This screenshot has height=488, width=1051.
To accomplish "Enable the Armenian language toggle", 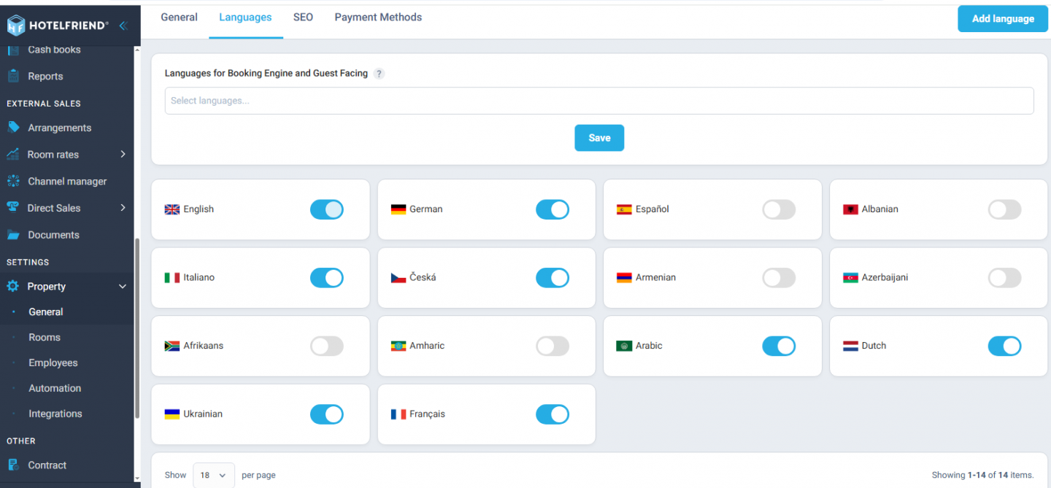I will 779,278.
